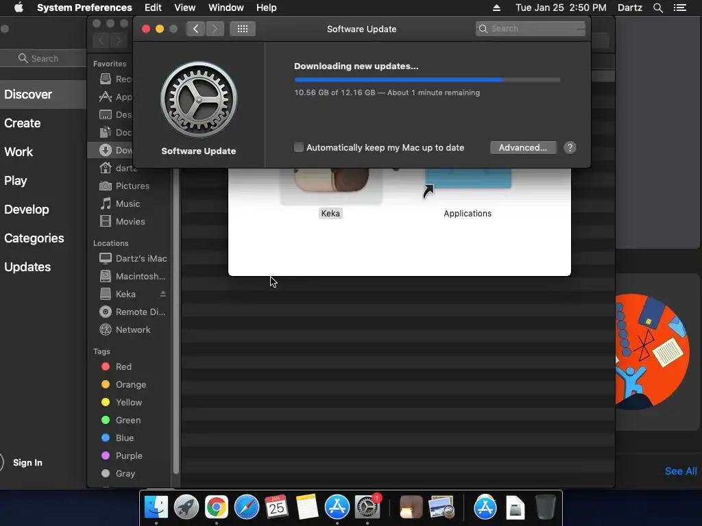Open Work section in App Store
The height and width of the screenshot is (526, 702).
(19, 151)
